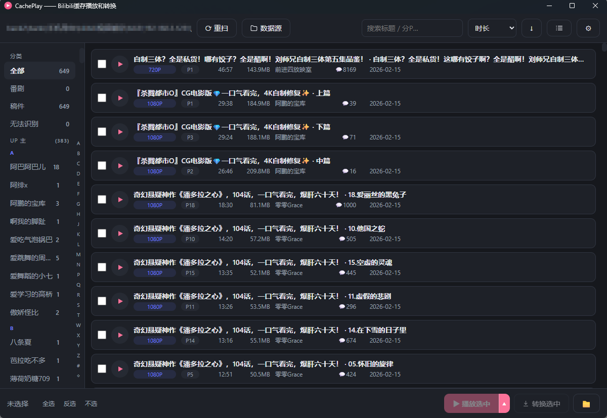Click sidebar vertical scrollbar
This screenshot has height=418, width=607.
82,55
